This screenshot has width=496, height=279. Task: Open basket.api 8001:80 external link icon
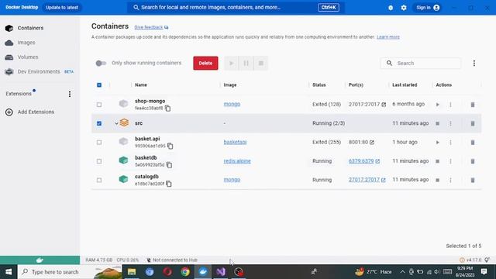372,143
